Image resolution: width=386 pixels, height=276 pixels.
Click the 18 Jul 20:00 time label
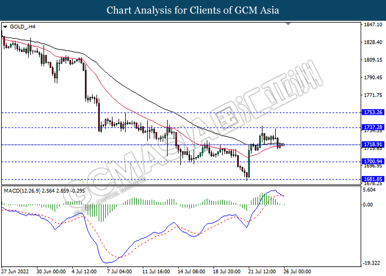pyautogui.click(x=227, y=272)
